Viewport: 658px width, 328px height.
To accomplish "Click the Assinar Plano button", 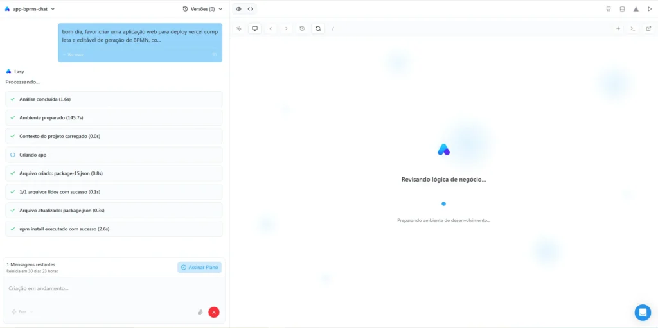I will pos(200,267).
